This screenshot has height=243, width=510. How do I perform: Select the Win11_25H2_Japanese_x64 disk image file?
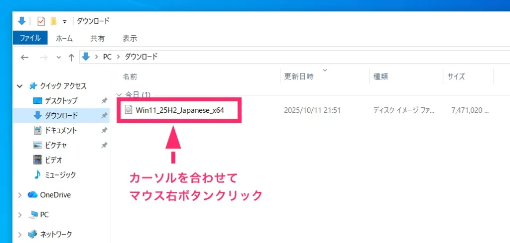179,110
